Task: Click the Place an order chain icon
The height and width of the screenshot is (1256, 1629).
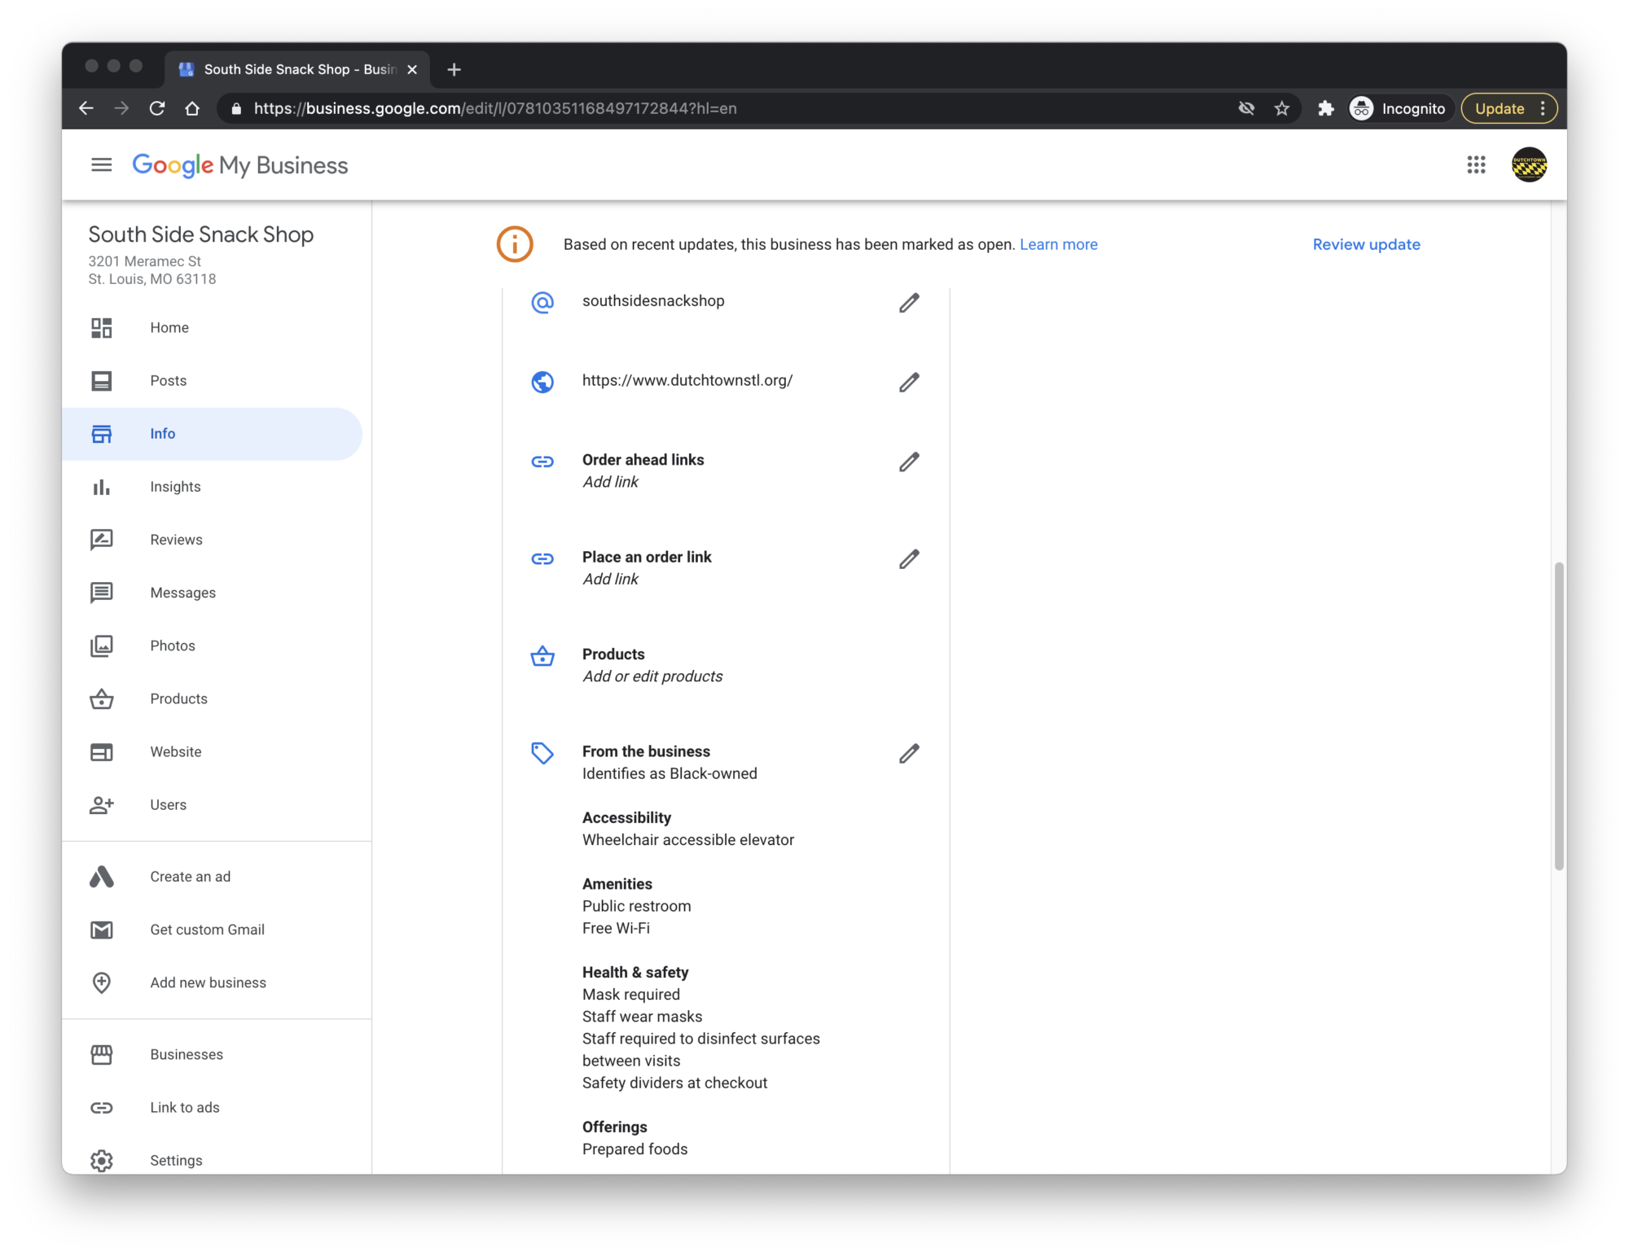Action: pos(542,558)
